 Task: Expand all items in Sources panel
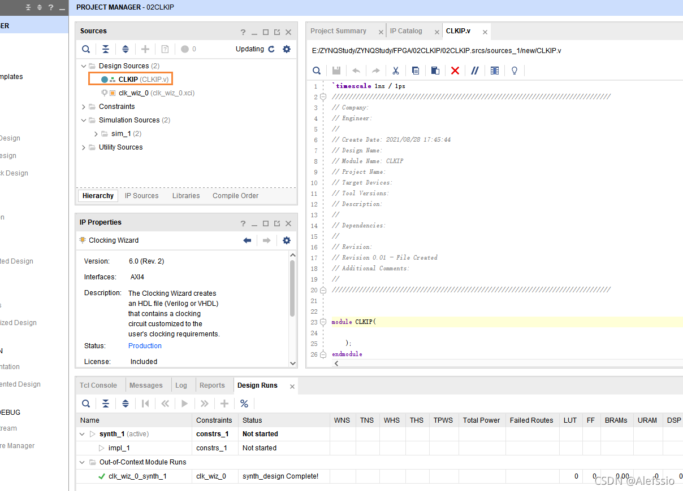[126, 49]
